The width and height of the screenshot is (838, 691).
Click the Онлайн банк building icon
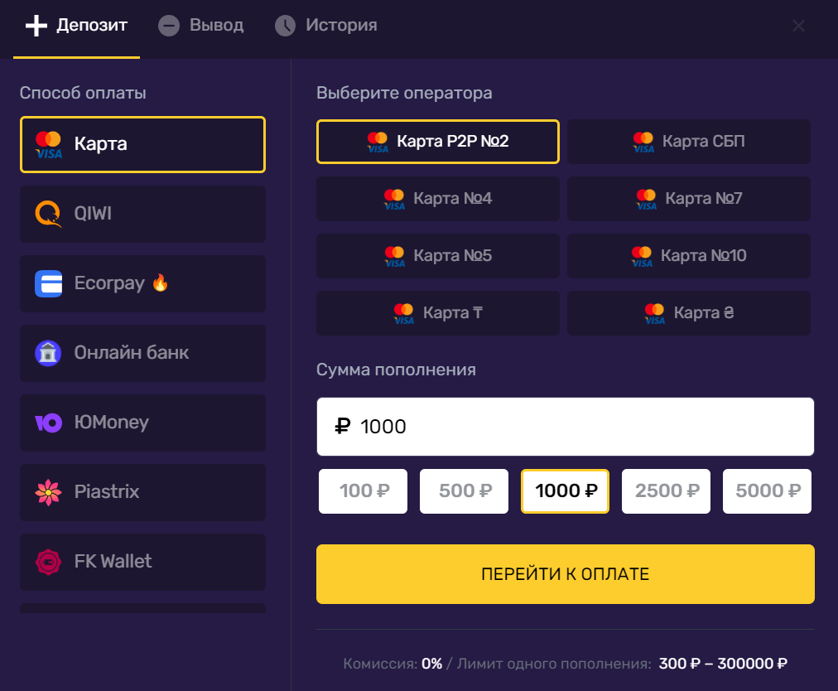click(x=48, y=353)
